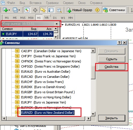Select the M5 timeframe
This screenshot has height=130, width=133.
(x=15, y=18)
